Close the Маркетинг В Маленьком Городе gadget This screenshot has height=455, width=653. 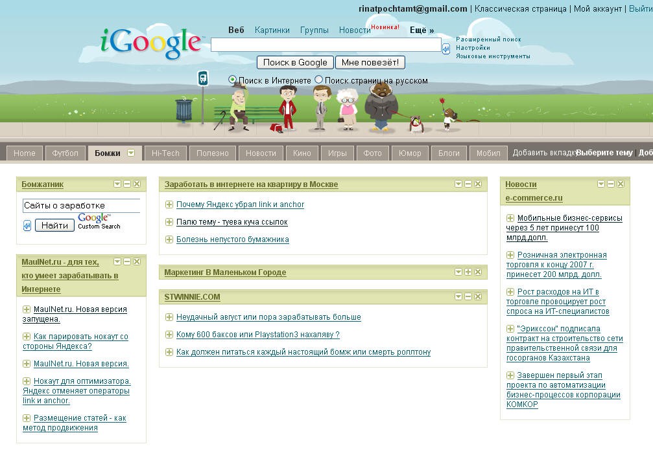click(x=478, y=272)
